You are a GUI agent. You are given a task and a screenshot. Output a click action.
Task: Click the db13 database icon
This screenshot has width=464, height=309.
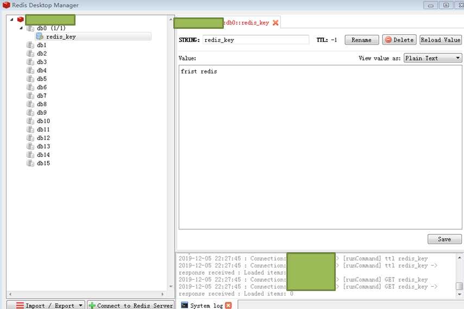pyautogui.click(x=30, y=146)
